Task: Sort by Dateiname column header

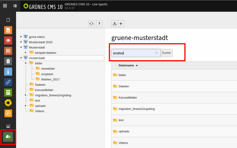Action: [x=126, y=65]
